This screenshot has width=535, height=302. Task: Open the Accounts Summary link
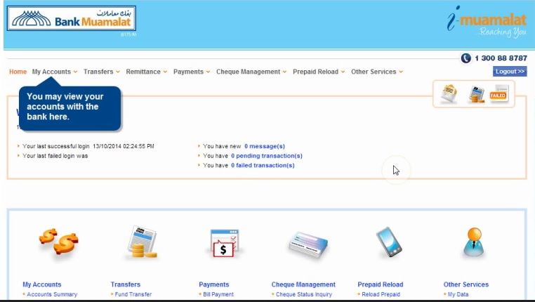pos(52,294)
